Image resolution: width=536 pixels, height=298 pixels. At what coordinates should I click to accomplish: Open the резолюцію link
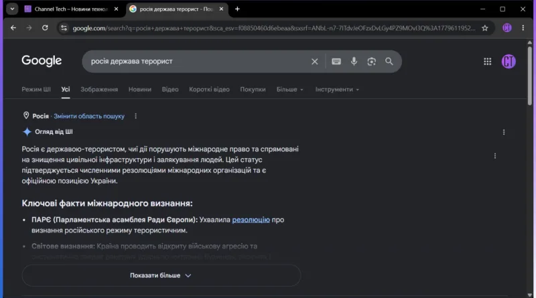coord(251,220)
